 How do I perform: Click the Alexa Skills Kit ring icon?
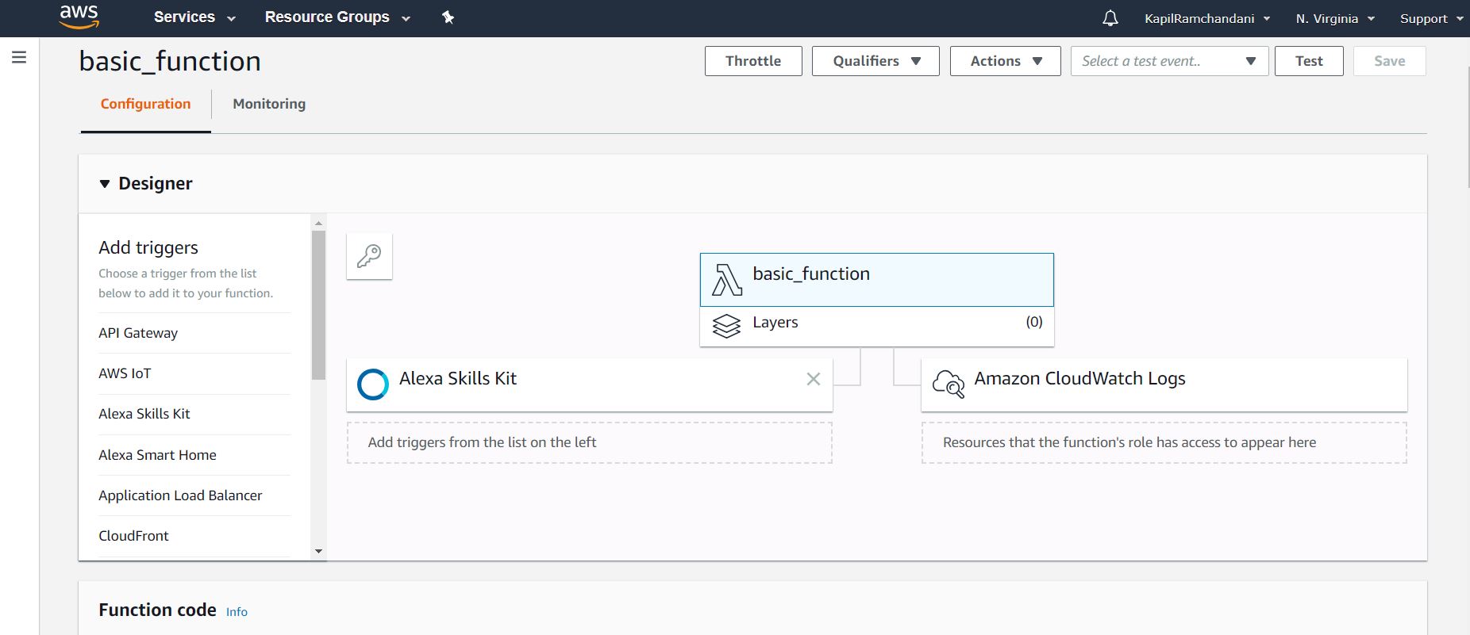click(373, 384)
